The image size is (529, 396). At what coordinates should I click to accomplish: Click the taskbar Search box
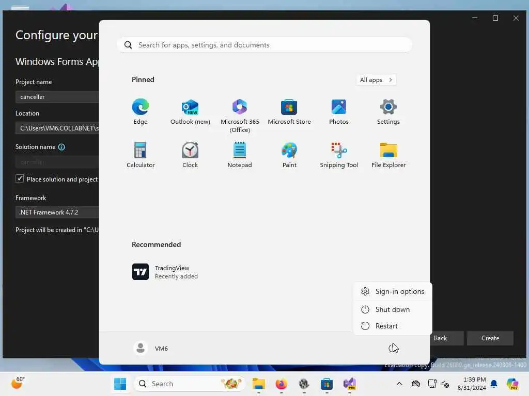[x=190, y=384]
